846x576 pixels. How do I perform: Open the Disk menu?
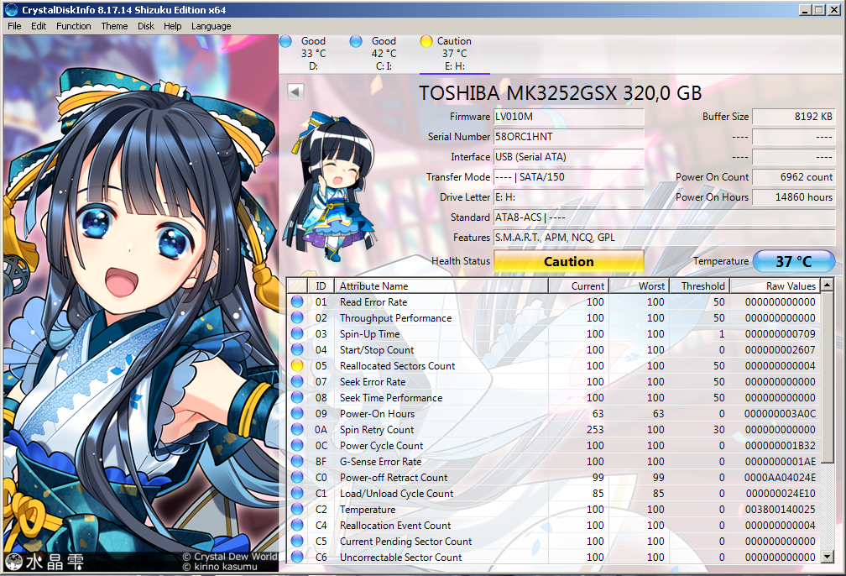146,26
